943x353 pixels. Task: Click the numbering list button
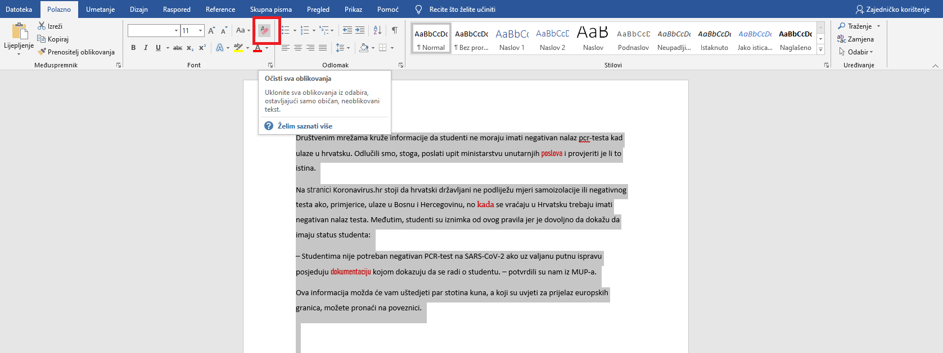point(305,30)
